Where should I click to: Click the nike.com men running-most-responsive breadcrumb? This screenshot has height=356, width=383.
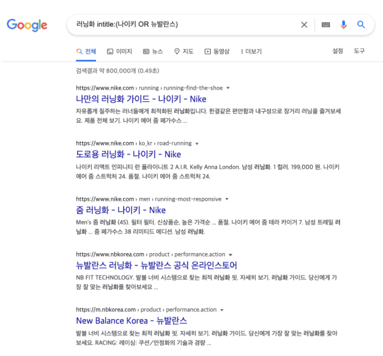coord(148,199)
